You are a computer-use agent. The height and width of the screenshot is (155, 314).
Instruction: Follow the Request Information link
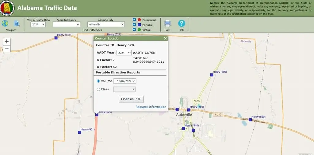(x=151, y=107)
